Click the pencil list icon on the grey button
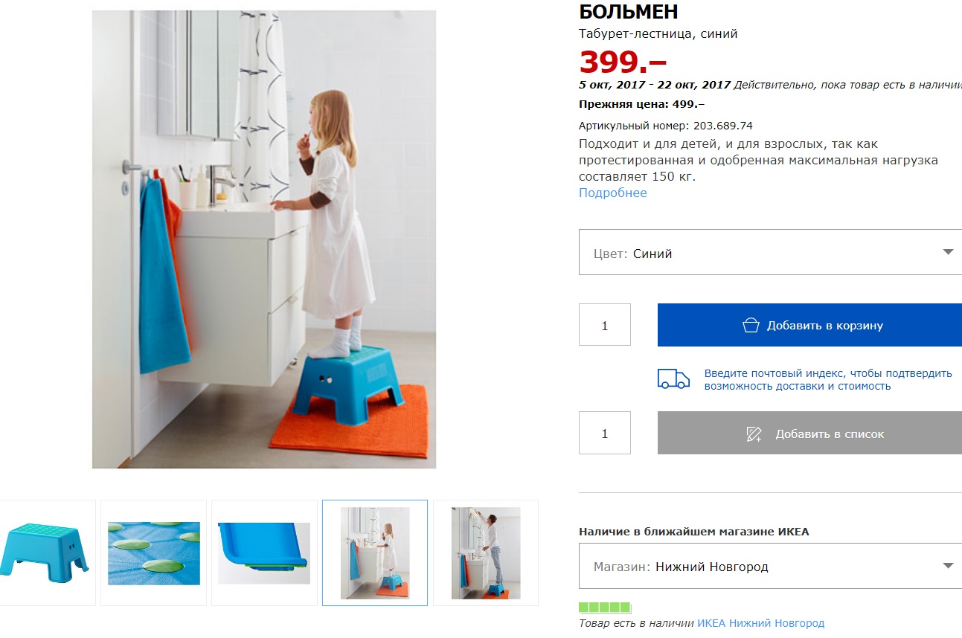This screenshot has width=962, height=638. pos(754,434)
